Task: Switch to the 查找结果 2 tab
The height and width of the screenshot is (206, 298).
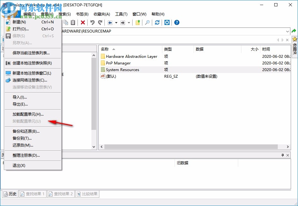Action: click(61, 194)
